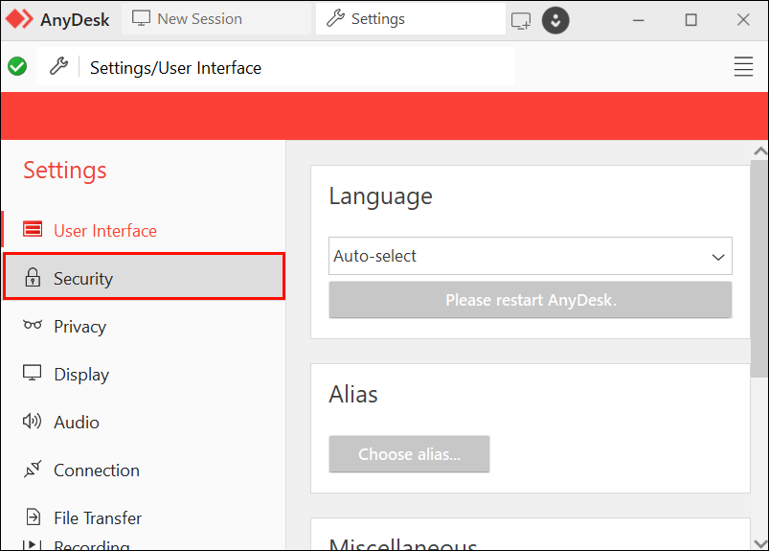Click the AnyDesk logo icon
The image size is (769, 551).
[x=20, y=19]
